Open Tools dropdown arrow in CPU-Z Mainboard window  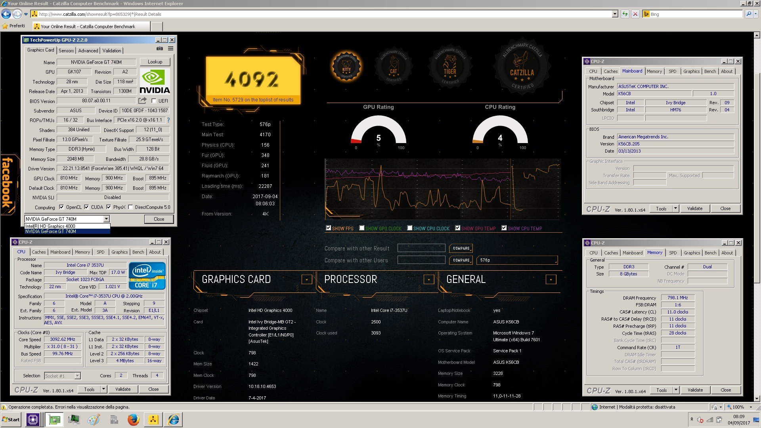(x=676, y=208)
